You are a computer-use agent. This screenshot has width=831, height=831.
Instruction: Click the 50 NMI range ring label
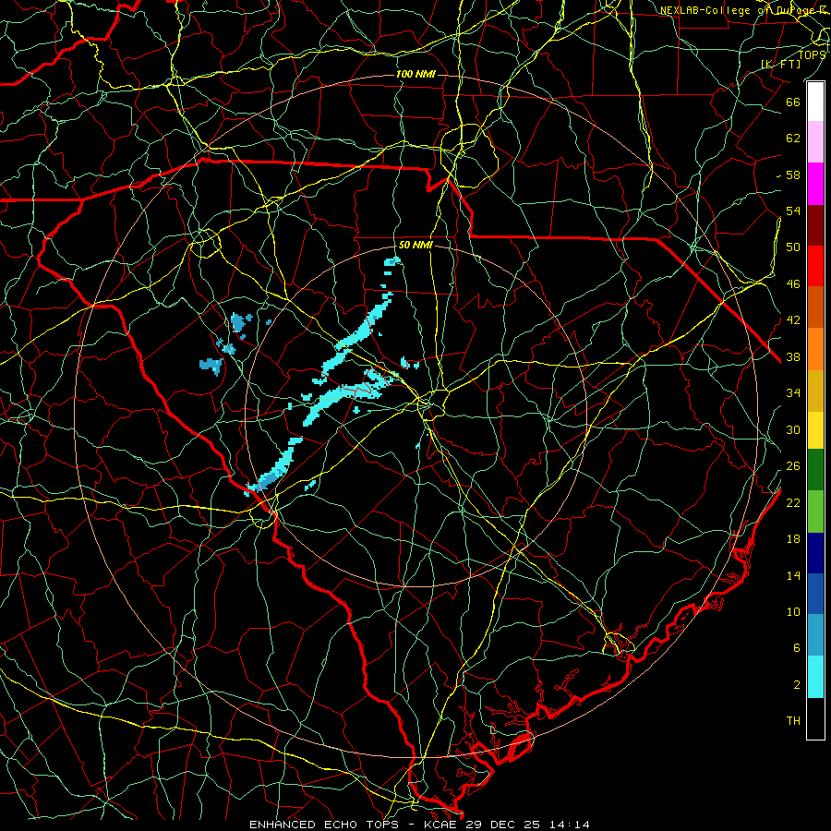click(415, 245)
